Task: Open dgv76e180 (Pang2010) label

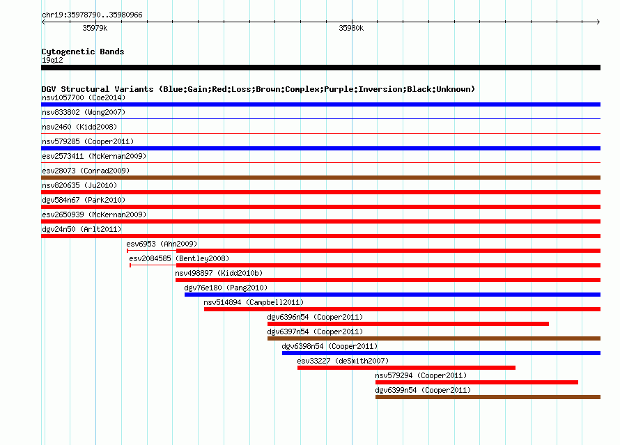Action: click(x=226, y=288)
